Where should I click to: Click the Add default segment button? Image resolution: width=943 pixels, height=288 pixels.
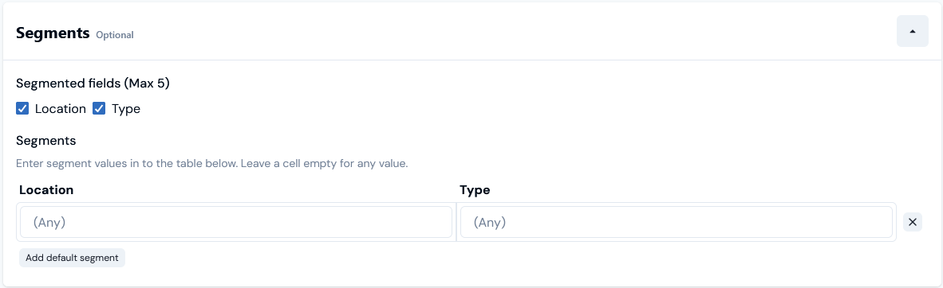tap(72, 258)
